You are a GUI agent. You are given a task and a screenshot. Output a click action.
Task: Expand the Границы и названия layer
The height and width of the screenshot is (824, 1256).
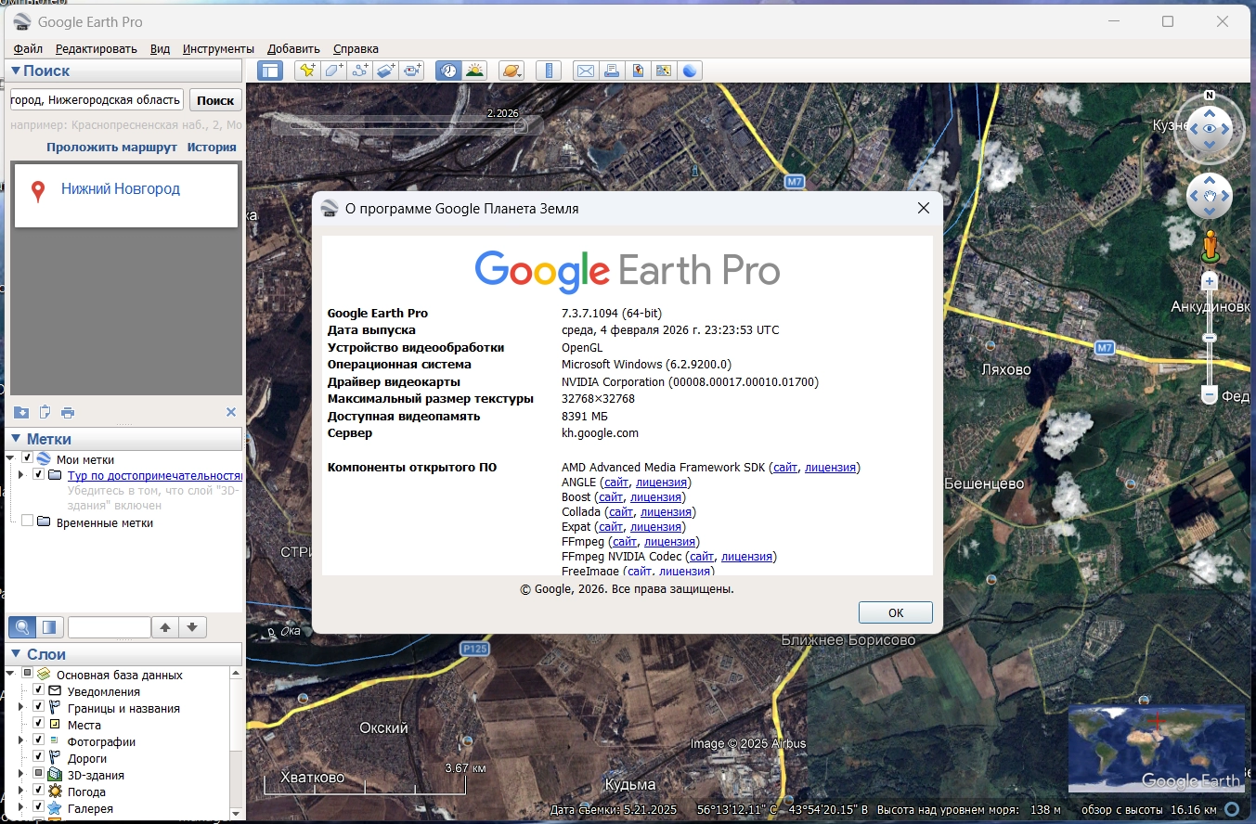point(21,707)
